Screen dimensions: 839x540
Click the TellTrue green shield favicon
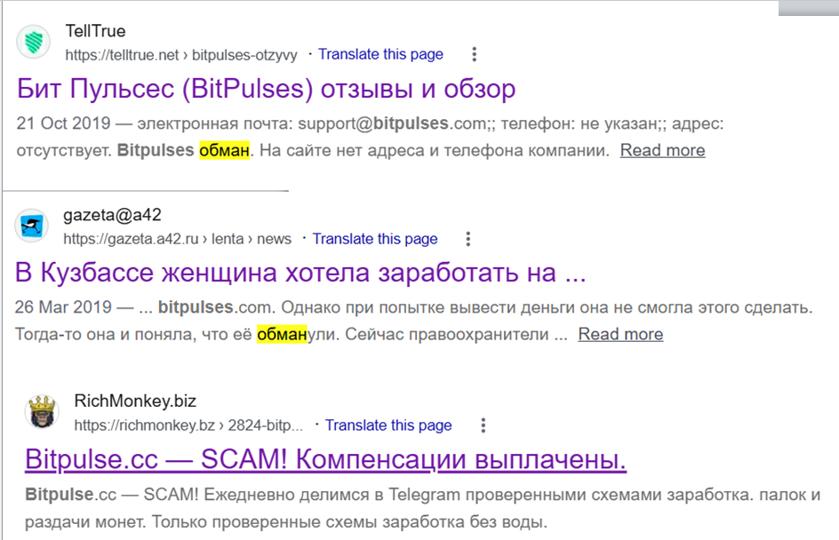pos(33,42)
